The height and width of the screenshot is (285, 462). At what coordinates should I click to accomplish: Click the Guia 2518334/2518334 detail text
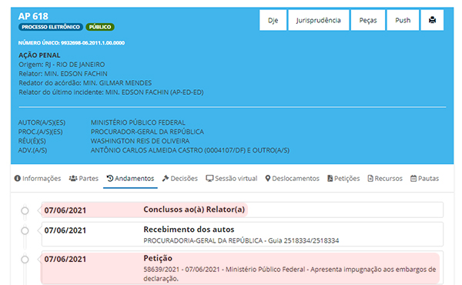click(x=303, y=240)
